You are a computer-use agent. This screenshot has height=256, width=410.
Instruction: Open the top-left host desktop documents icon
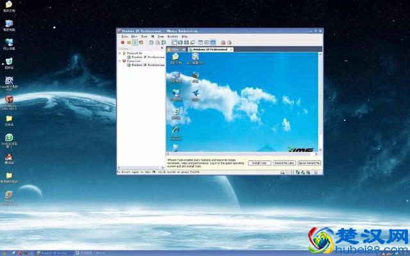point(9,6)
